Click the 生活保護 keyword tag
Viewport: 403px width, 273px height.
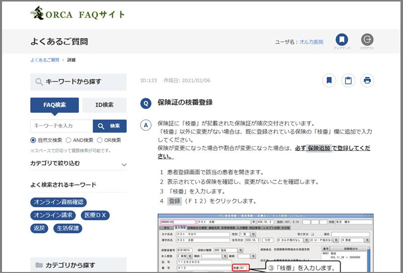69,228
